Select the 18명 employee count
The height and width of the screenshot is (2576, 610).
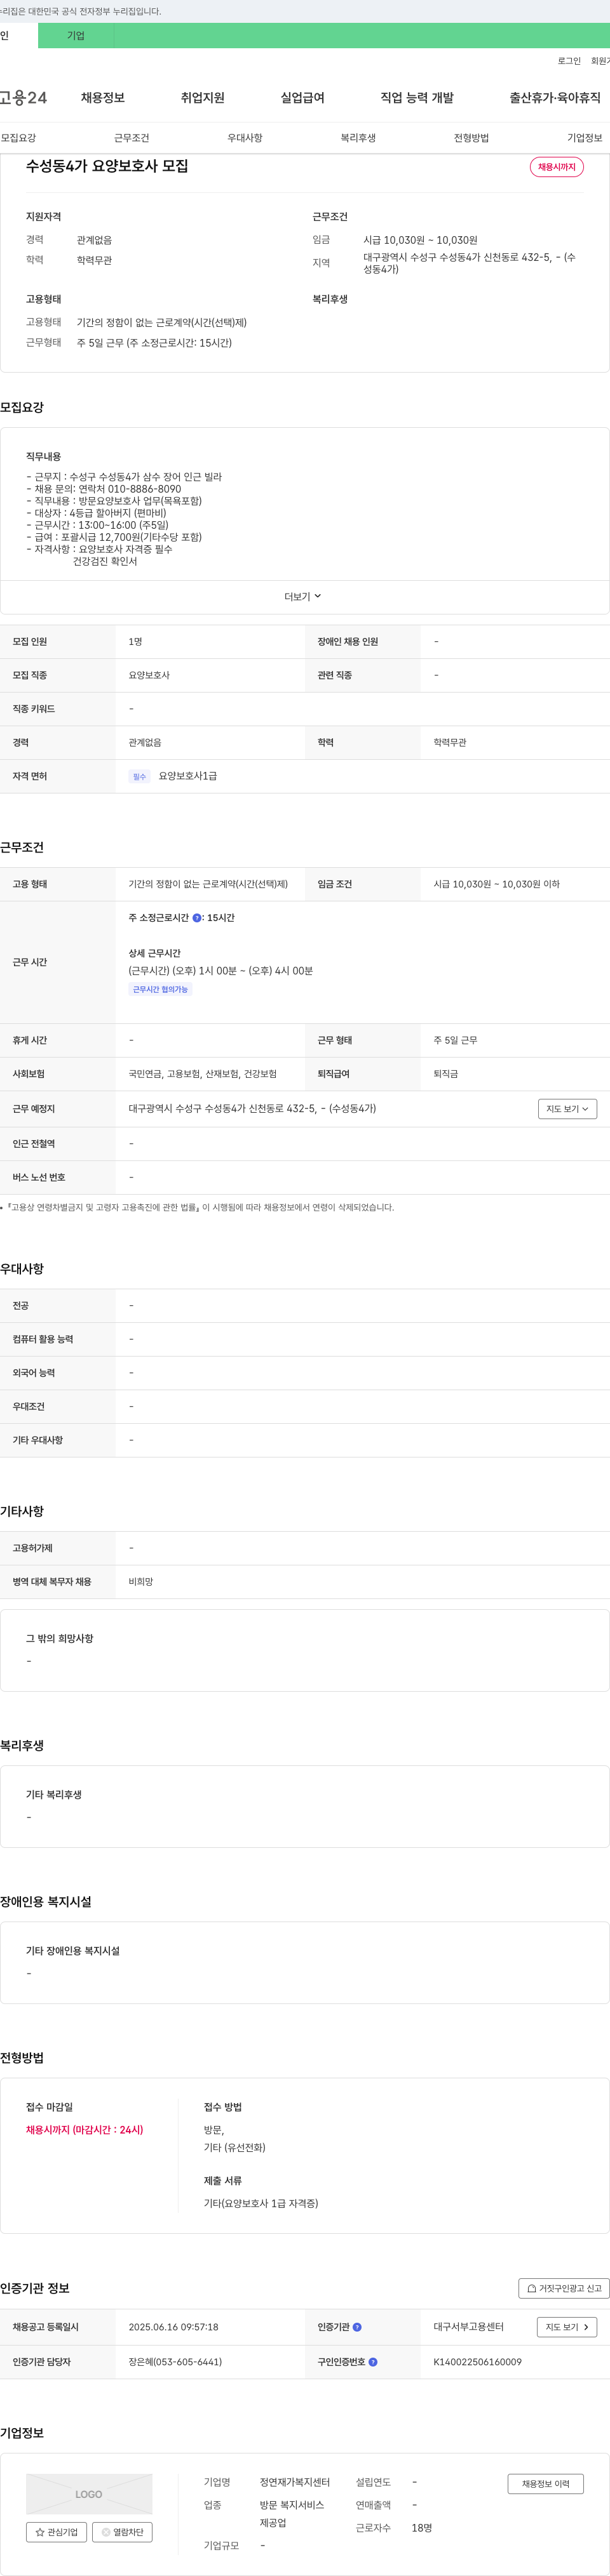point(422,2528)
